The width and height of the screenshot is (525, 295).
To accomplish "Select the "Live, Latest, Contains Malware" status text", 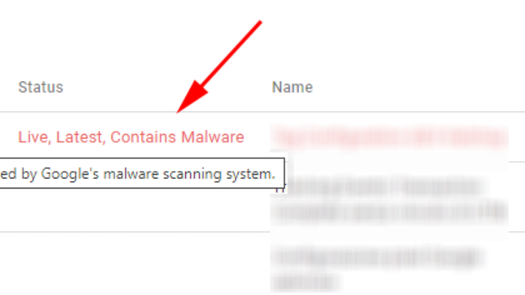I will [131, 137].
